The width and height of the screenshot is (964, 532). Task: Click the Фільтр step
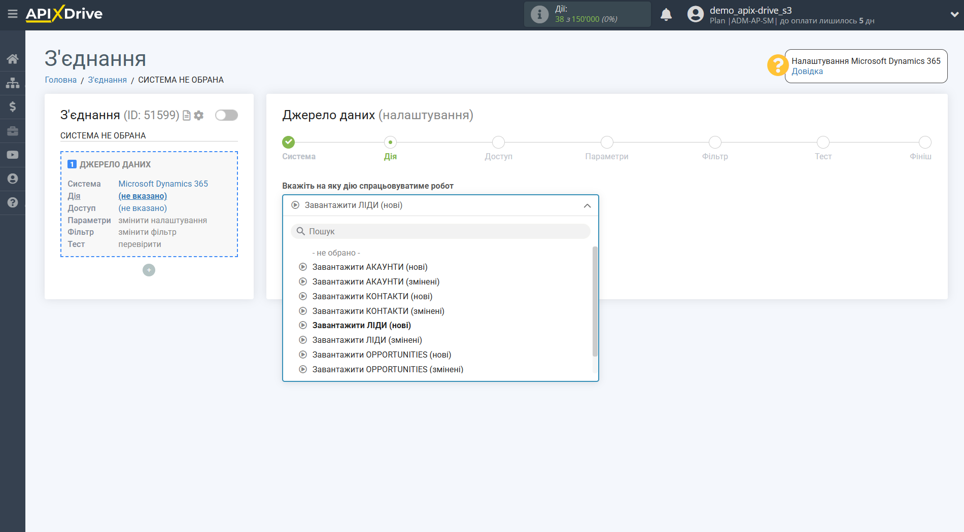click(x=715, y=142)
